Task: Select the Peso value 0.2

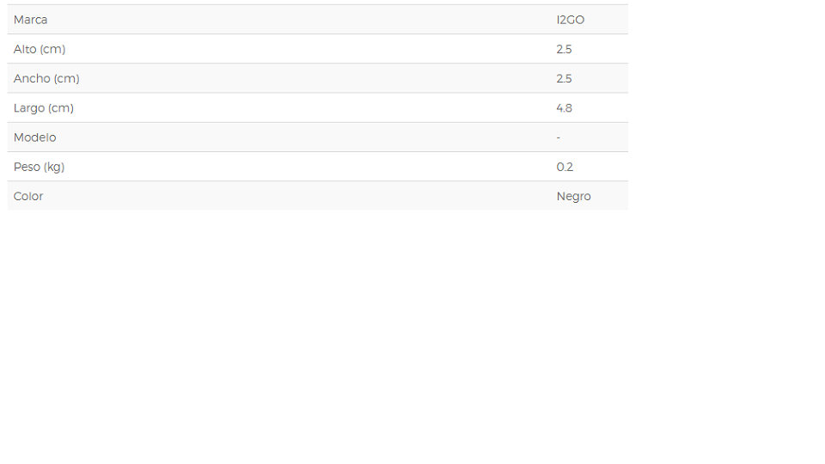Action: point(565,168)
